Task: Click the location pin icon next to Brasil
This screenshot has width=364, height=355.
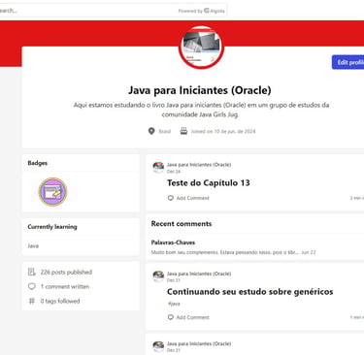Action: (151, 131)
